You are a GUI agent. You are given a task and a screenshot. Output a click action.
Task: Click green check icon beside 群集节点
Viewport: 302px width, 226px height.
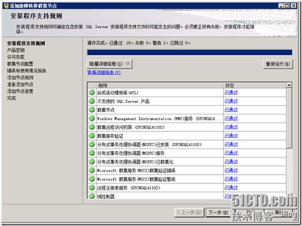(92, 110)
